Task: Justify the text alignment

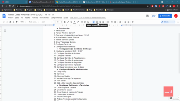Action: coord(103,22)
